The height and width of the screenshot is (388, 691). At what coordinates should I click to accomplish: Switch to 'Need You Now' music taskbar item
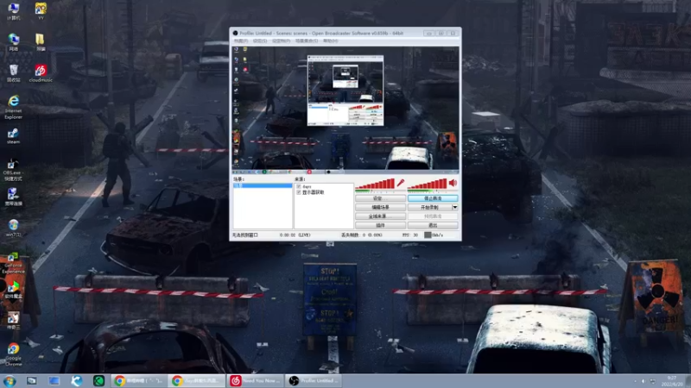tap(255, 380)
